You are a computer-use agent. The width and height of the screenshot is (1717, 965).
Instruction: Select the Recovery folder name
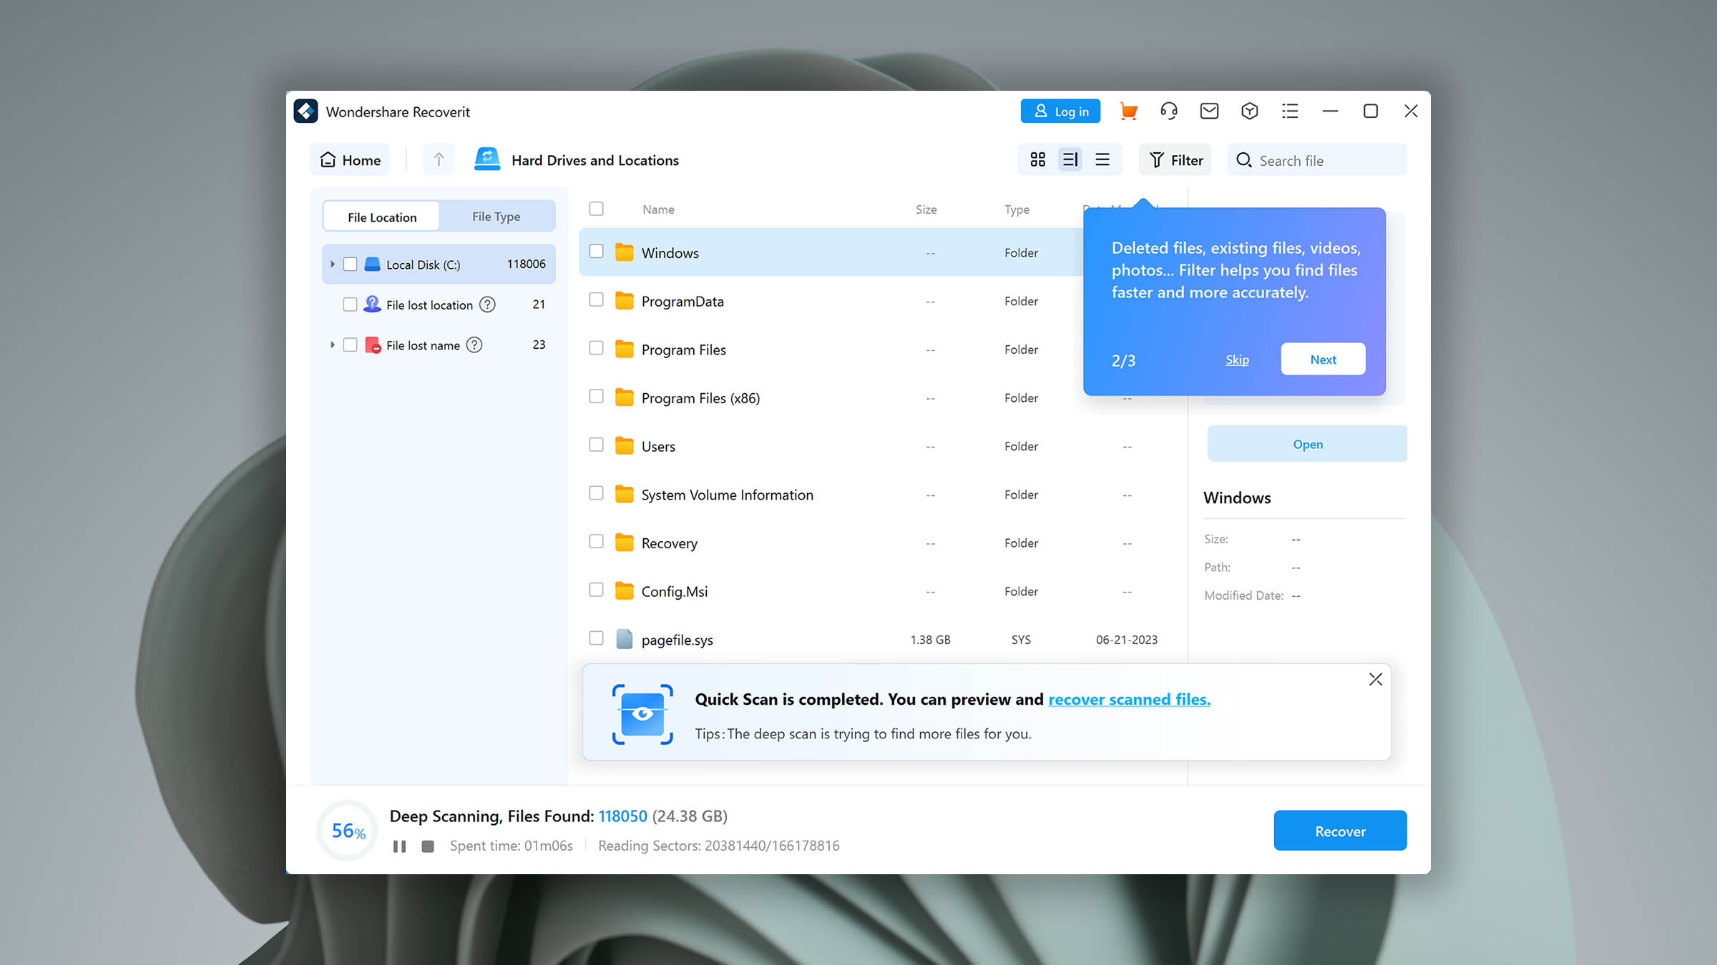[669, 543]
